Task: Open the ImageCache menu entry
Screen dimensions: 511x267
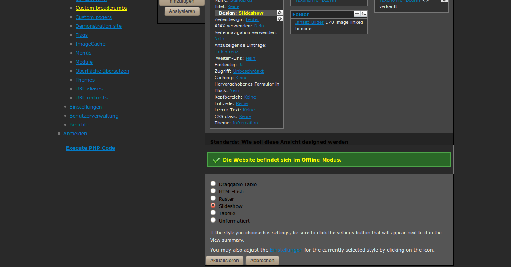Action: pos(90,44)
